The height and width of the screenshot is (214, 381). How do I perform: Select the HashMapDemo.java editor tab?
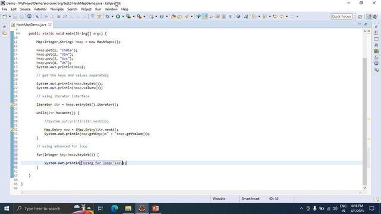tap(31, 25)
